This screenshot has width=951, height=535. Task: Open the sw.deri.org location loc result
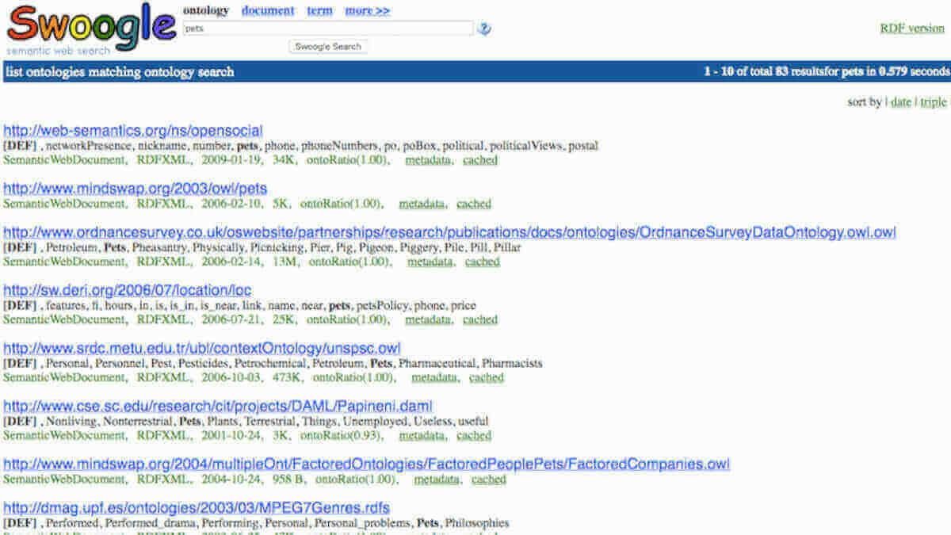point(128,290)
